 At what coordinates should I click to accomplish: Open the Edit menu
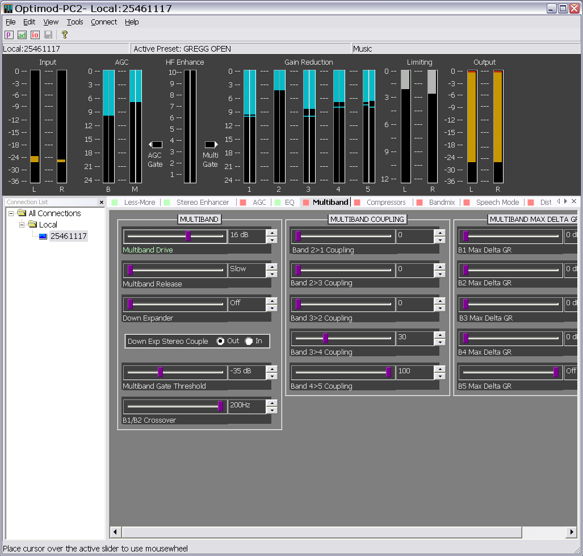(29, 22)
